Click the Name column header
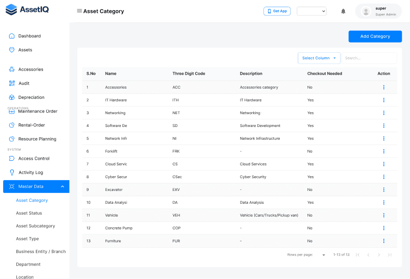Image resolution: width=410 pixels, height=279 pixels. coord(111,74)
